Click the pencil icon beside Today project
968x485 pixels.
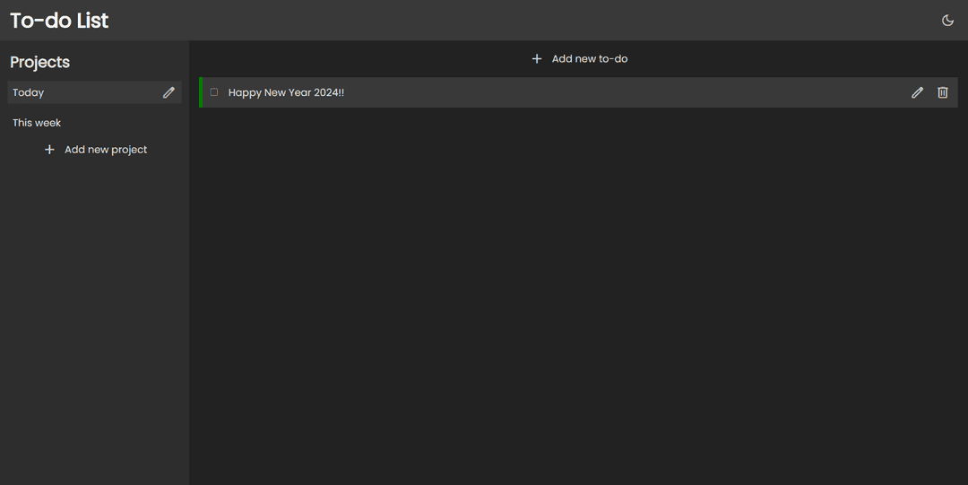(169, 92)
